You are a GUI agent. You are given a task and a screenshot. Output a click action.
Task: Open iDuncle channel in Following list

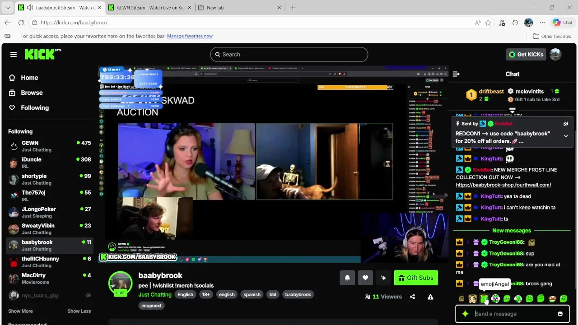click(50, 162)
